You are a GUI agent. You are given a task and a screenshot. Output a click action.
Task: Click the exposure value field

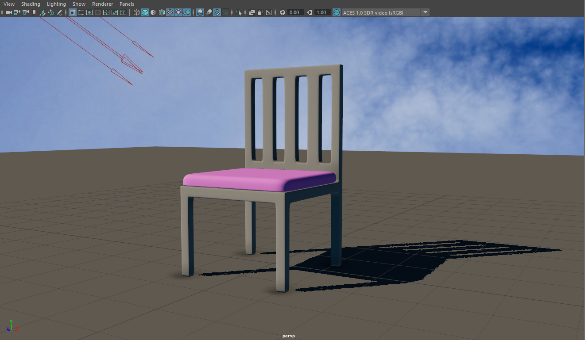(295, 12)
